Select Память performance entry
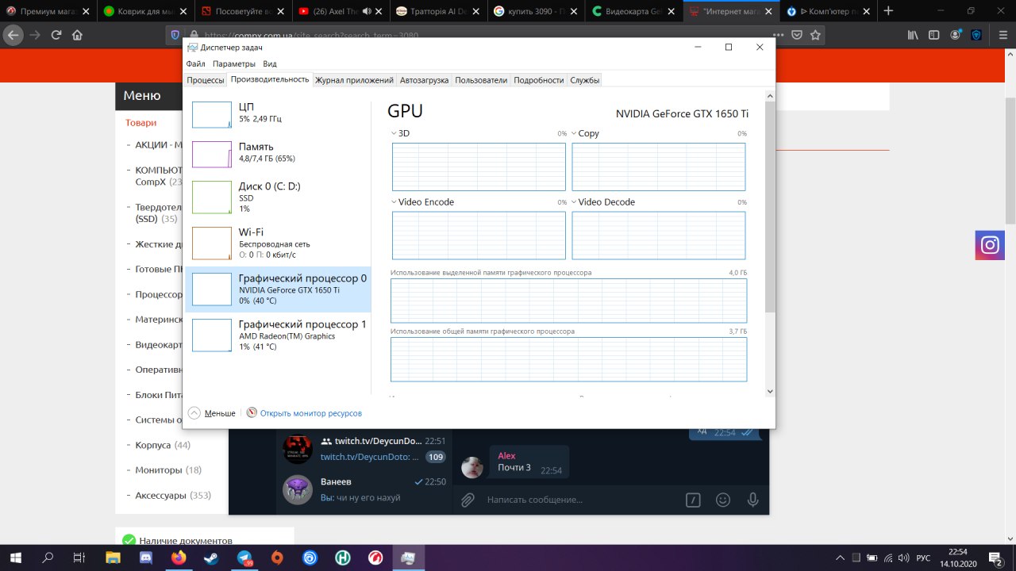The width and height of the screenshot is (1016, 571). click(x=278, y=153)
